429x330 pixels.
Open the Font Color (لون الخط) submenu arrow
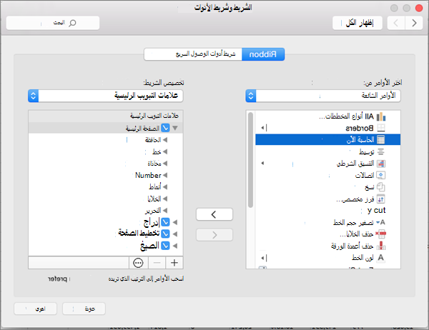tap(264, 258)
